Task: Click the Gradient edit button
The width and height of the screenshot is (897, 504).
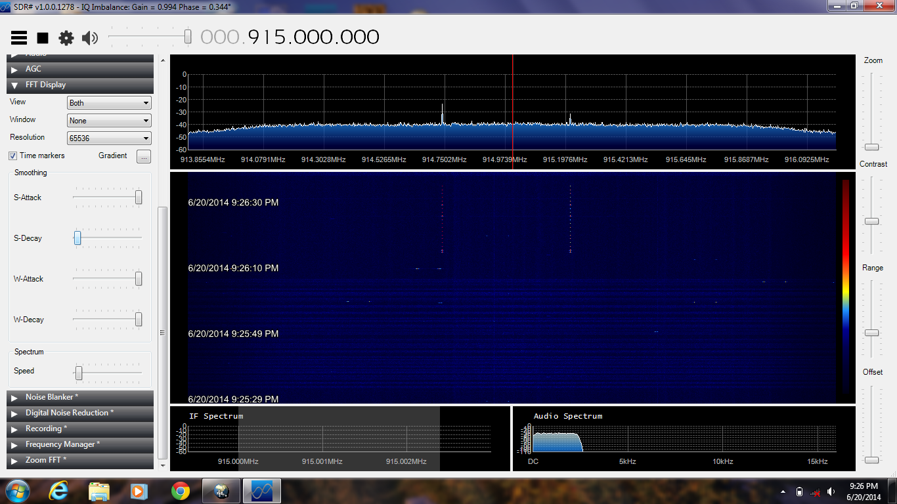Action: [x=143, y=156]
